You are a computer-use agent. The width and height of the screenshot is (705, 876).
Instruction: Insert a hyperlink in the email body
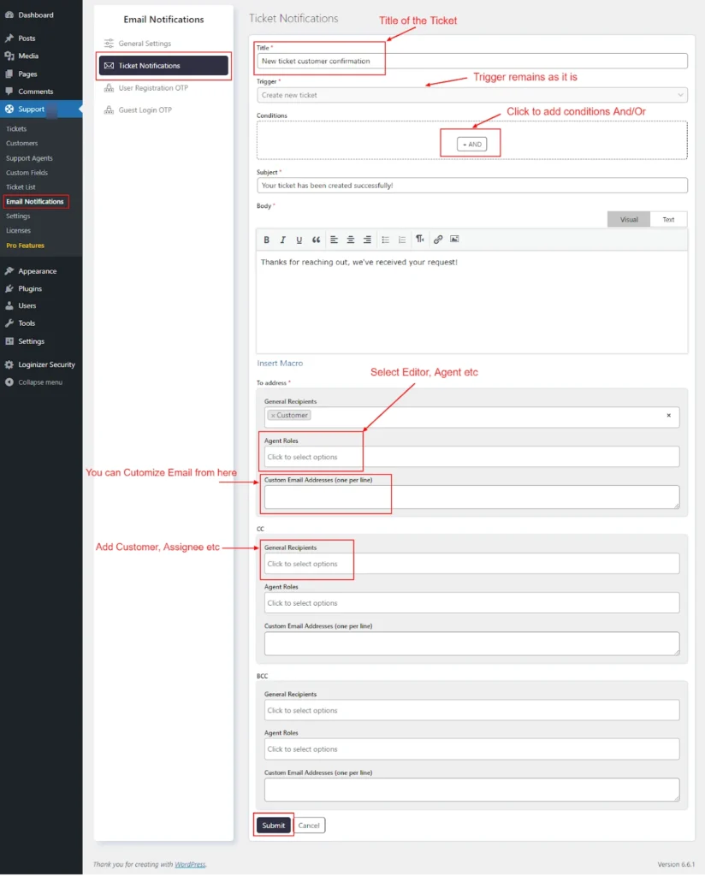point(438,240)
